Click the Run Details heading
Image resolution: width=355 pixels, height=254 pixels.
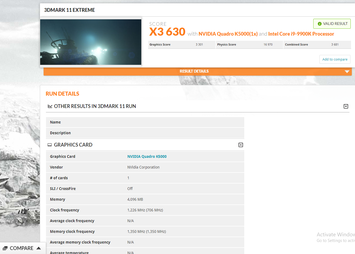[62, 94]
